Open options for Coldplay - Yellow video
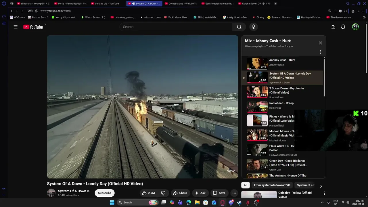Image resolution: width=368 pixels, height=207 pixels. point(324,193)
